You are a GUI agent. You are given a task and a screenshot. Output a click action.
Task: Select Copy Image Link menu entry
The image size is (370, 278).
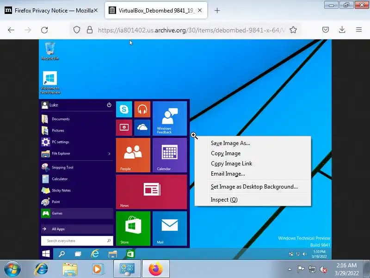point(253,164)
